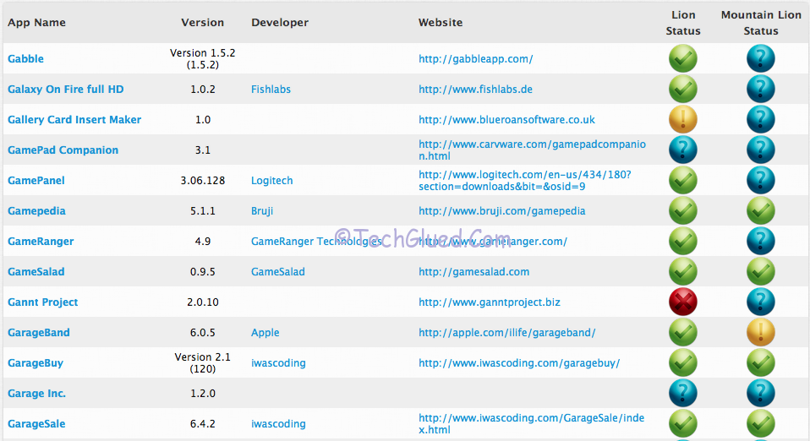Click GarageBand's yellow Mountain Lion warning icon

760,333
